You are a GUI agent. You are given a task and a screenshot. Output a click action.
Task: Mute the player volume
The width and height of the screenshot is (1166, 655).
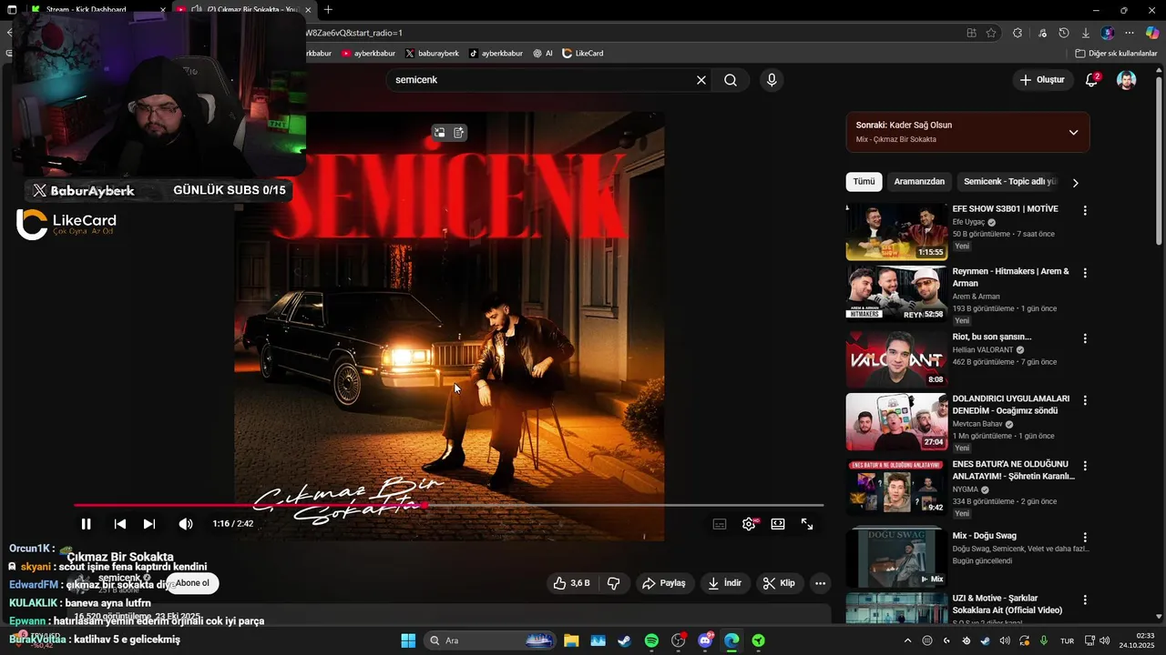[x=186, y=524]
